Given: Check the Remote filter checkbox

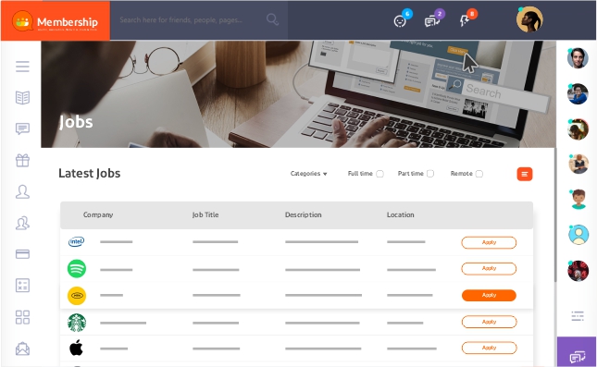Looking at the screenshot, I should click(479, 174).
